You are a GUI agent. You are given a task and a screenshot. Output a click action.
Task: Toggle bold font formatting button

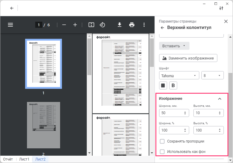point(173,85)
